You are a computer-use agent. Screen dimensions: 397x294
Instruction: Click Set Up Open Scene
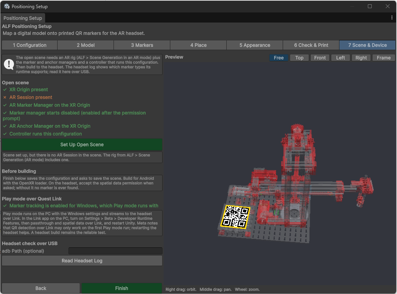click(82, 144)
